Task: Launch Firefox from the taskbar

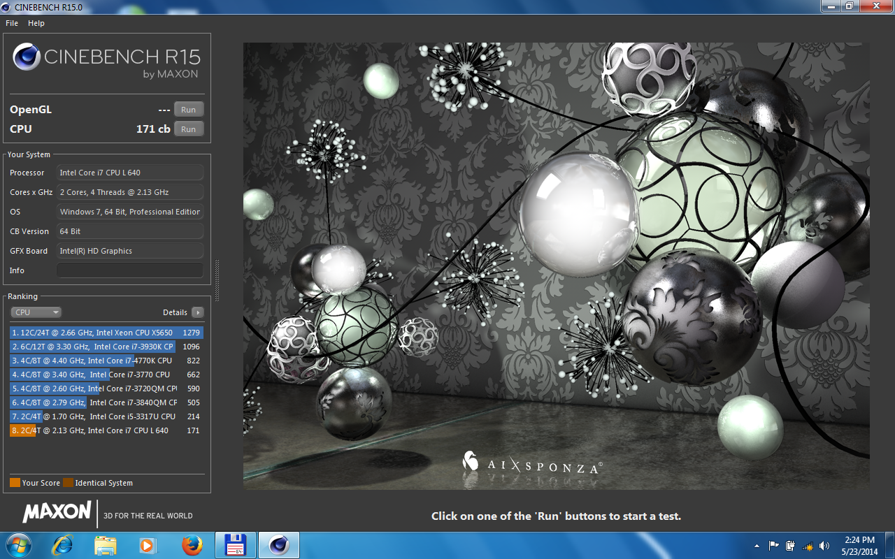Action: point(192,545)
